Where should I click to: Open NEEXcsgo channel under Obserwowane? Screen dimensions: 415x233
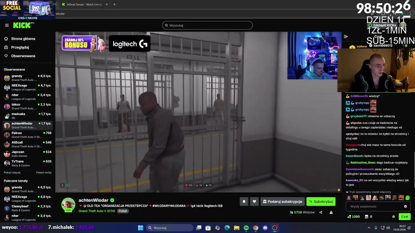(28, 87)
